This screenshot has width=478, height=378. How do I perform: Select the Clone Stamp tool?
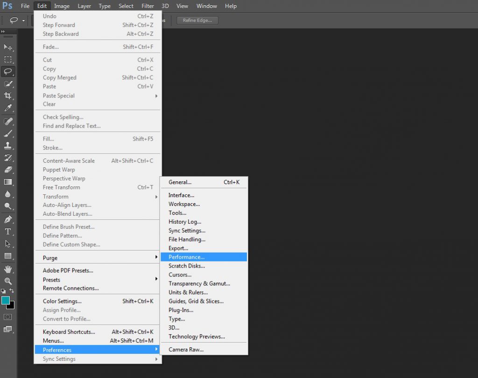(8, 145)
